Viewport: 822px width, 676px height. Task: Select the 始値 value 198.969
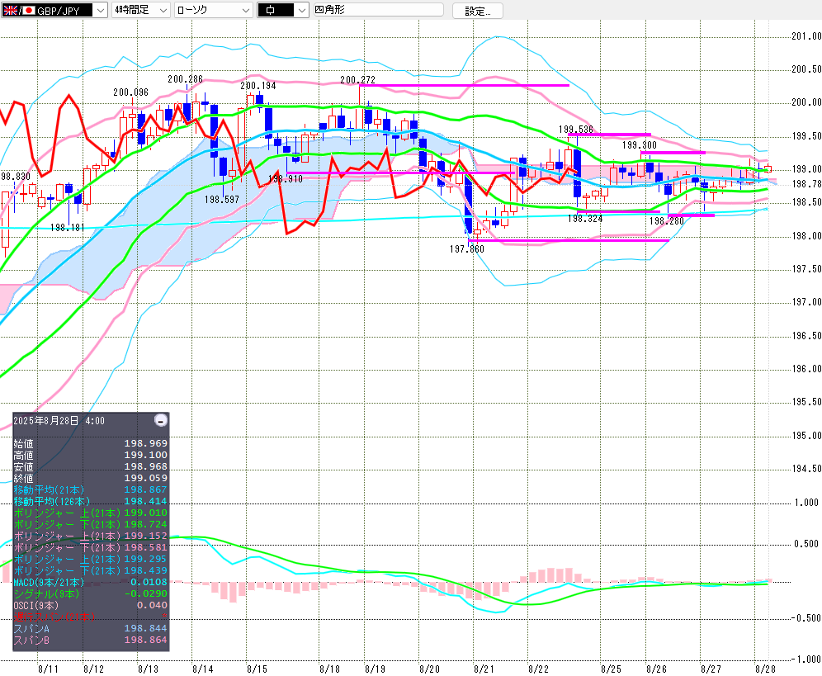coord(146,444)
